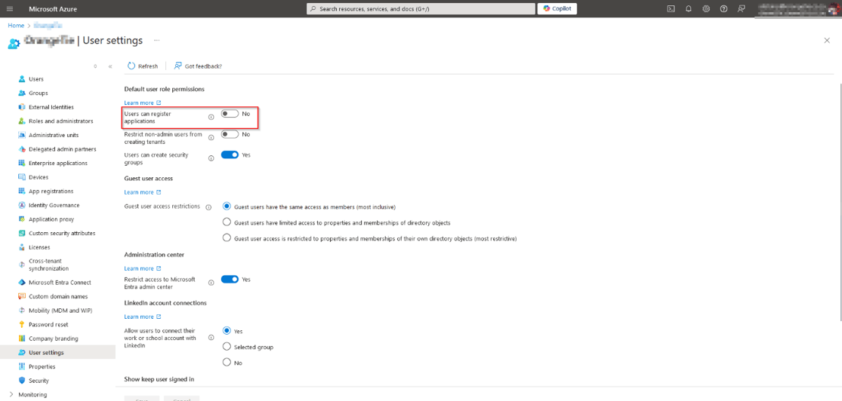842x401 pixels.
Task: Click the Devices icon in sidebar
Action: pyautogui.click(x=22, y=177)
